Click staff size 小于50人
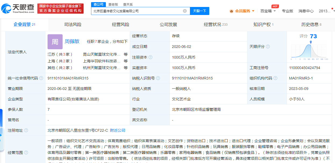Image resolution: width=335 pixels, height=163 pixels. [297, 99]
